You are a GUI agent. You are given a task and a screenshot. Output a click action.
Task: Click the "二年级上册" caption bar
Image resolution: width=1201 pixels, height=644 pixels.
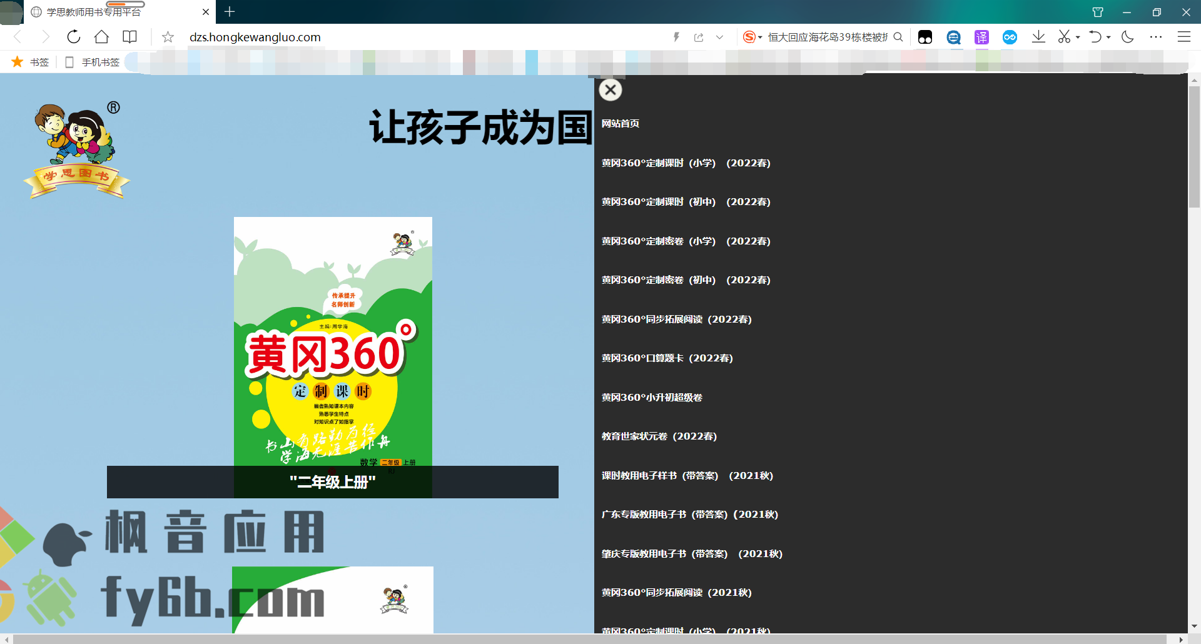point(333,482)
